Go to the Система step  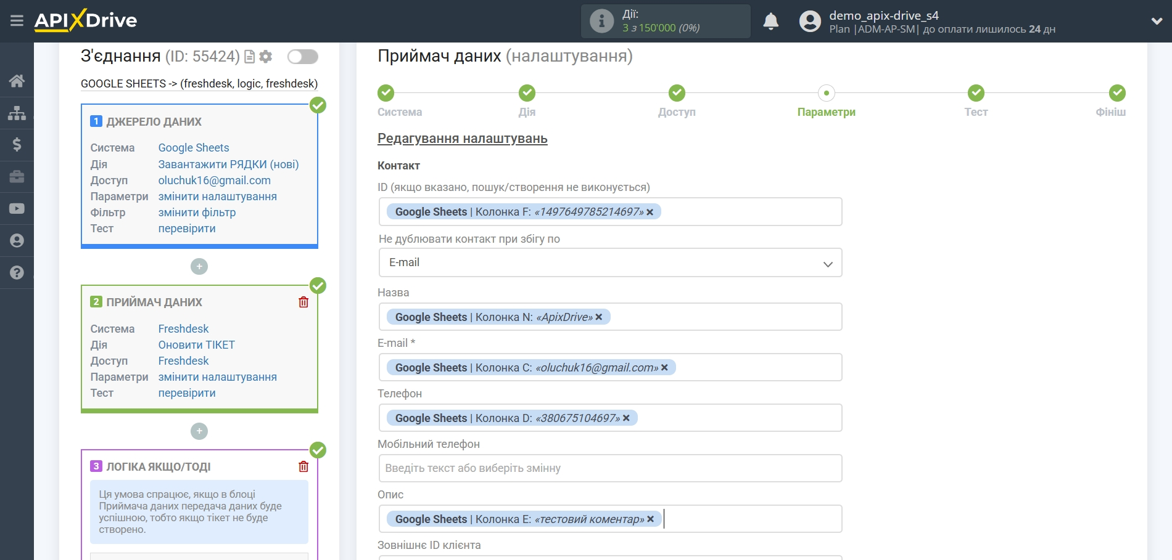pos(386,93)
